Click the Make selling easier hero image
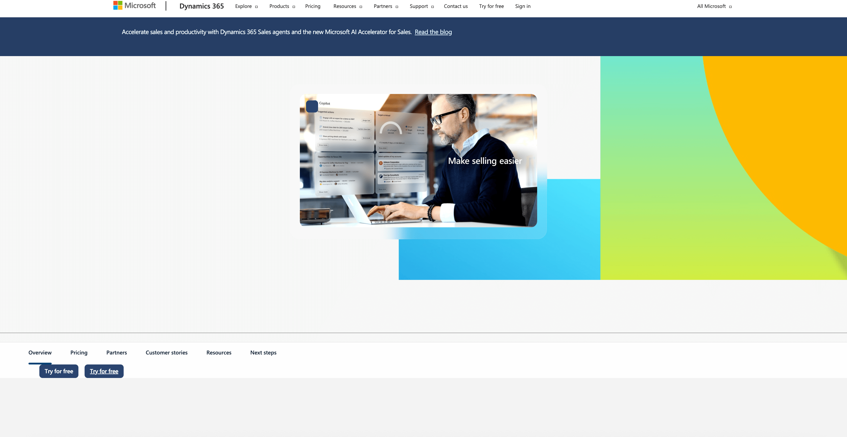This screenshot has height=437, width=847. [x=418, y=160]
